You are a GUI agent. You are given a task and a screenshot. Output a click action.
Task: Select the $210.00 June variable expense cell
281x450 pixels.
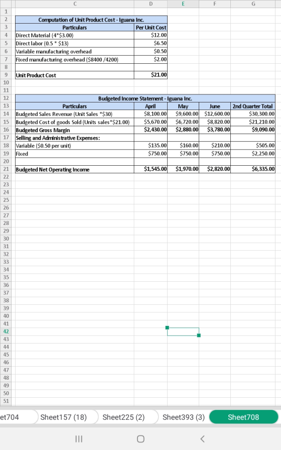[x=215, y=146]
